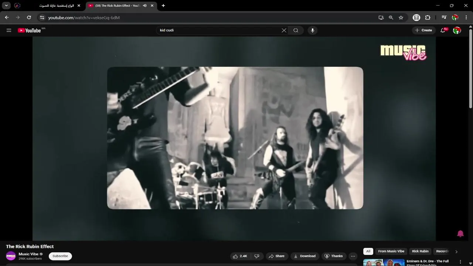View site information icon in address bar

[x=42, y=17]
